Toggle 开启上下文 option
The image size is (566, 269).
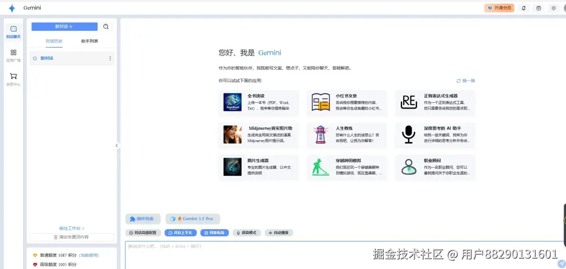point(180,233)
